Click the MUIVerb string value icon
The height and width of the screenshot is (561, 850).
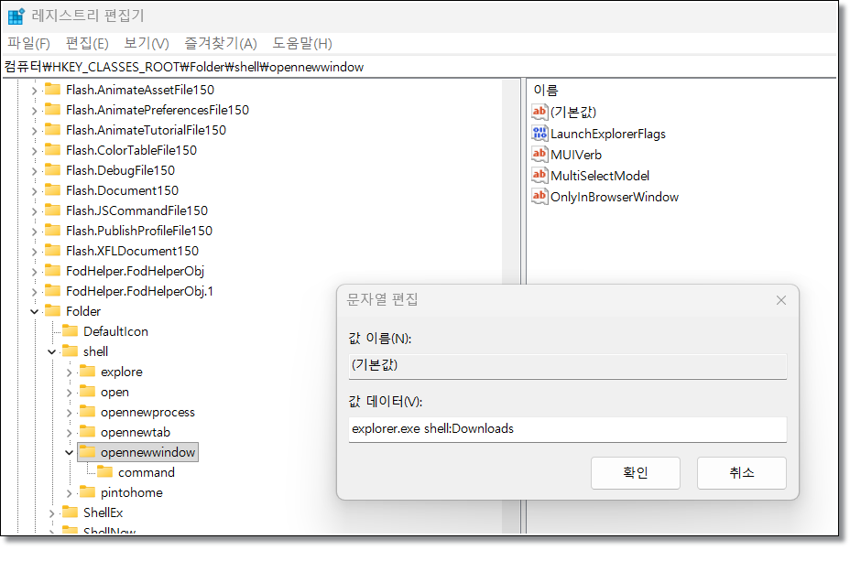[x=539, y=155]
